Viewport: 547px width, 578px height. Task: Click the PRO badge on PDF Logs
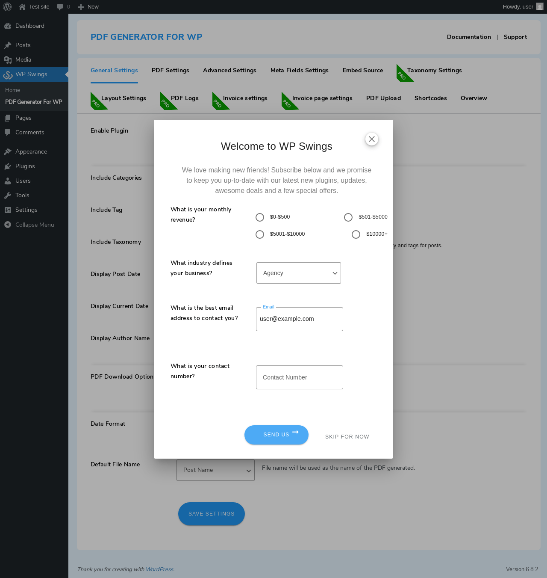tap(166, 103)
